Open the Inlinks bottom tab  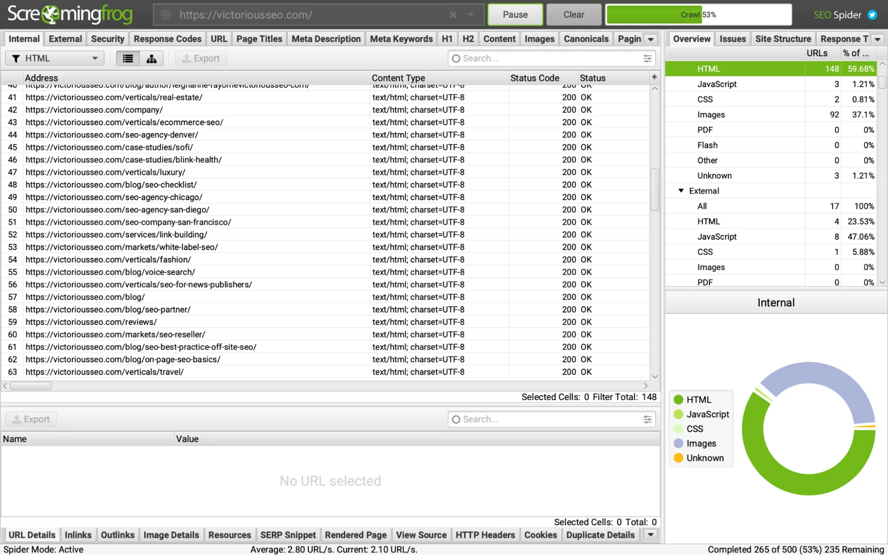78,535
